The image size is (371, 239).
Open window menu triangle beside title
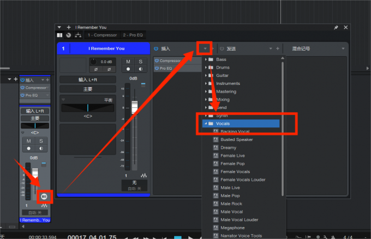point(59,27)
